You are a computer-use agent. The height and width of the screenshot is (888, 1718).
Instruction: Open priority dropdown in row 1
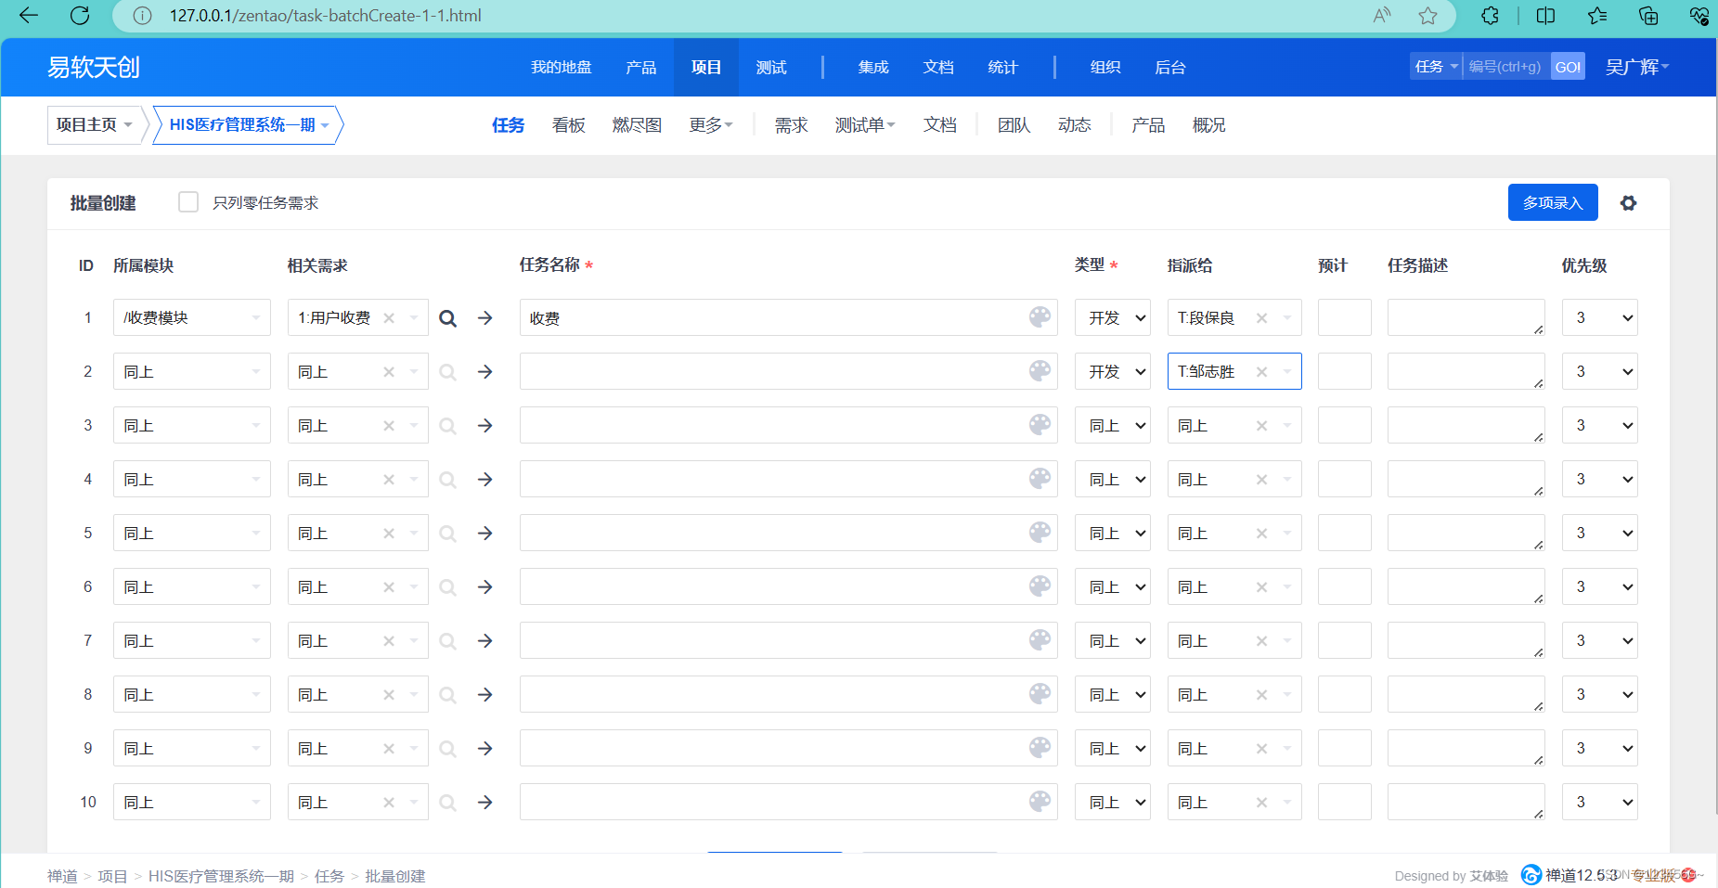tap(1599, 318)
